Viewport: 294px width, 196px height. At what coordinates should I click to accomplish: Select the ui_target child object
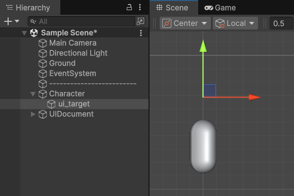click(x=74, y=104)
